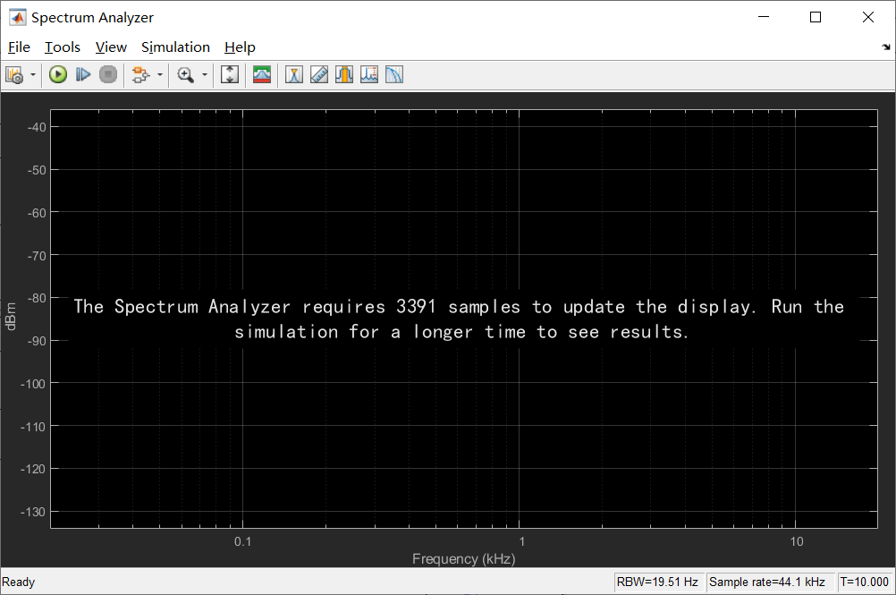This screenshot has height=595, width=896.
Task: Minimize the Spectrum Analyzer window
Action: pyautogui.click(x=764, y=17)
